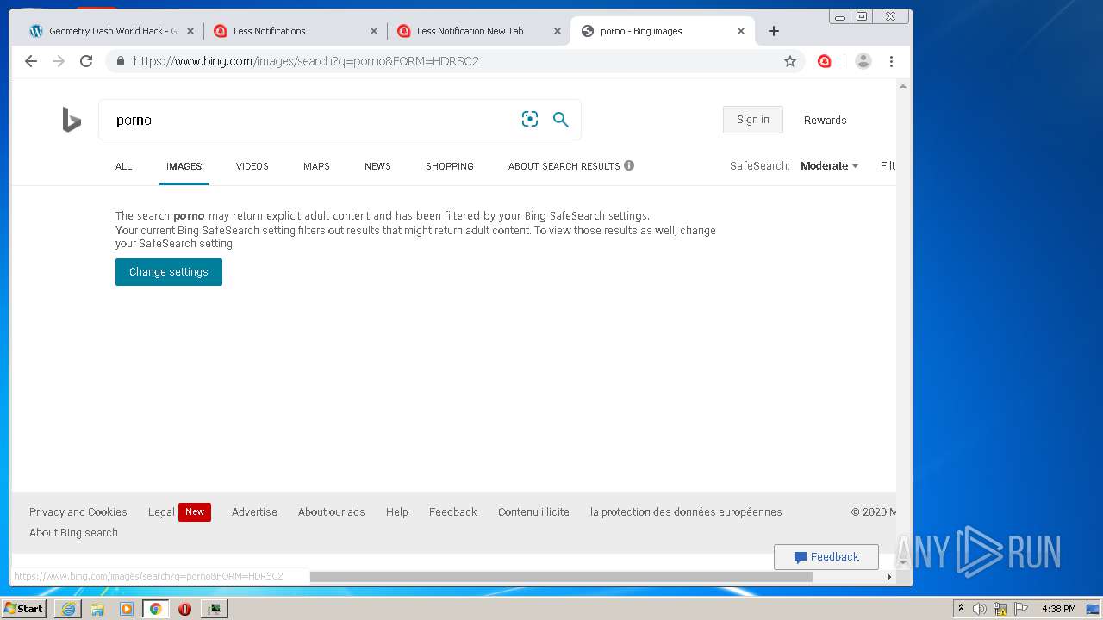Click the green monitor app in taskbar
1103x620 pixels.
pos(214,609)
